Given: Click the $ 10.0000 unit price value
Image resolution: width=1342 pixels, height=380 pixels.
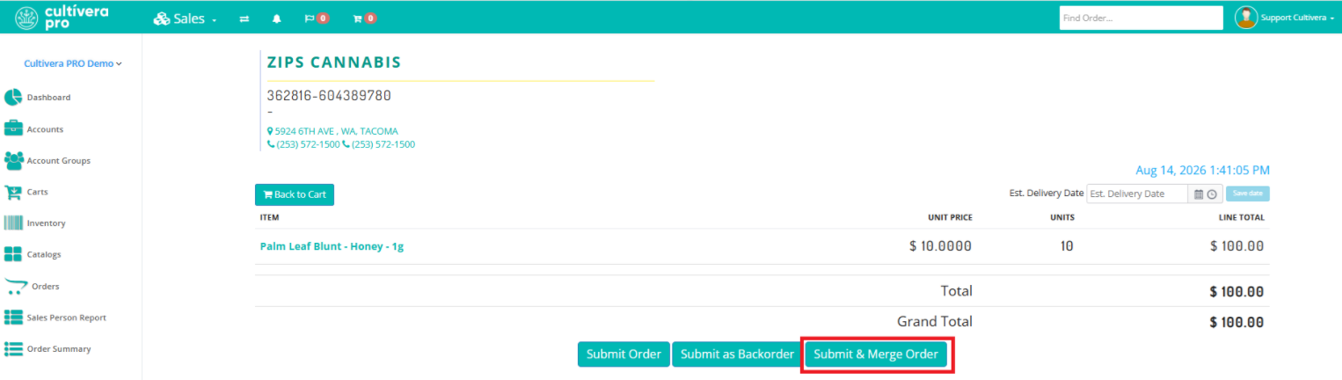Looking at the screenshot, I should [x=941, y=246].
